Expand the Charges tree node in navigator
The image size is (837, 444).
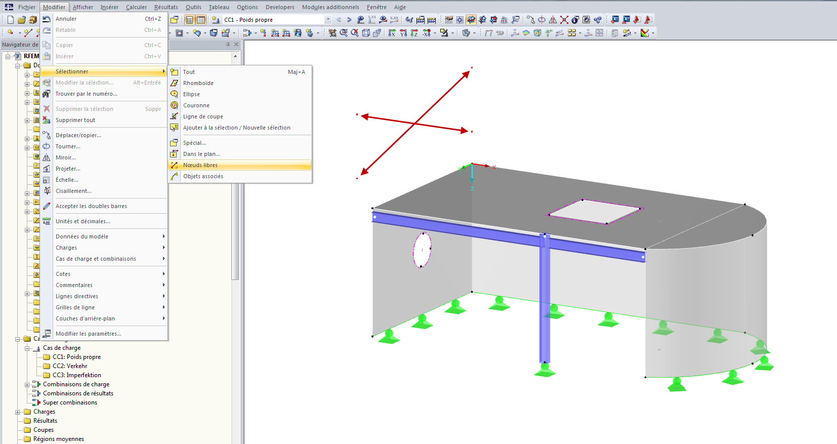pos(18,412)
